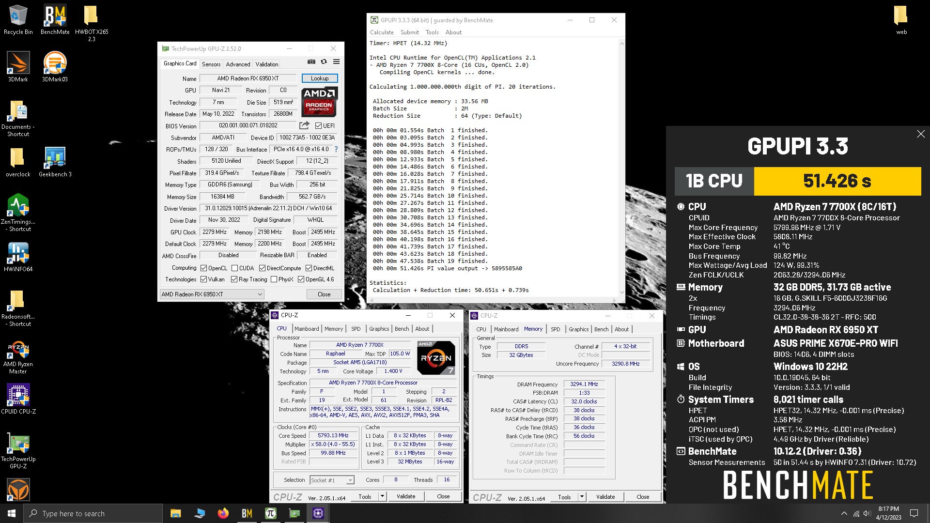This screenshot has width=930, height=523.
Task: Launch HWiNFO64 desktop icon
Action: 18,257
